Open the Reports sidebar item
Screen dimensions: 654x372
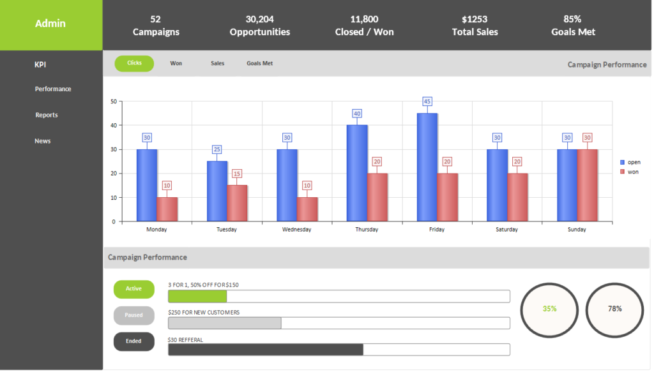coord(47,115)
